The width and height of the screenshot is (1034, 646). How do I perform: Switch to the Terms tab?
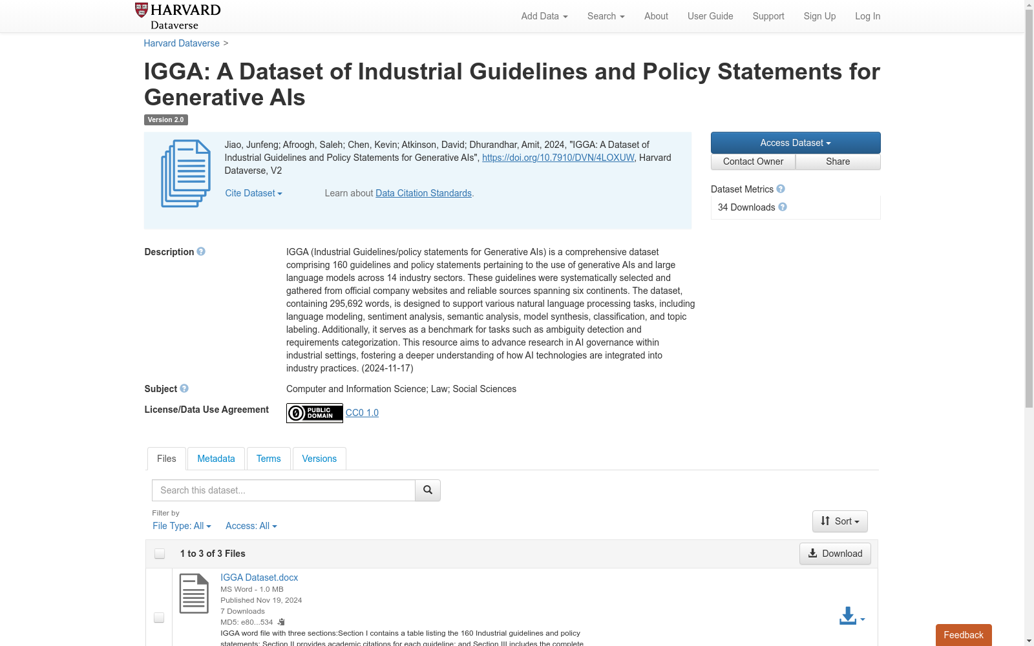[268, 459]
